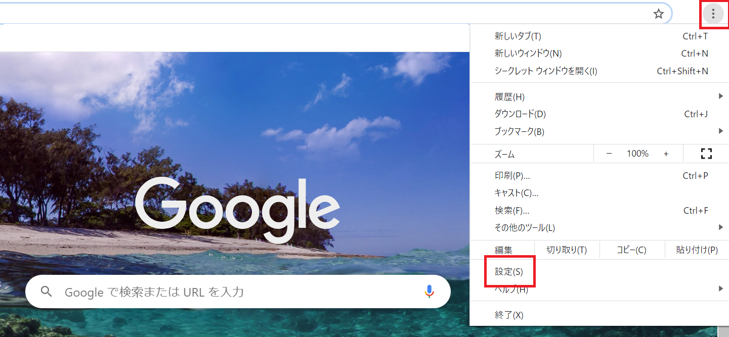The image size is (729, 337).
Task: Open ダウンロード(D) from the menu
Action: 599,114
